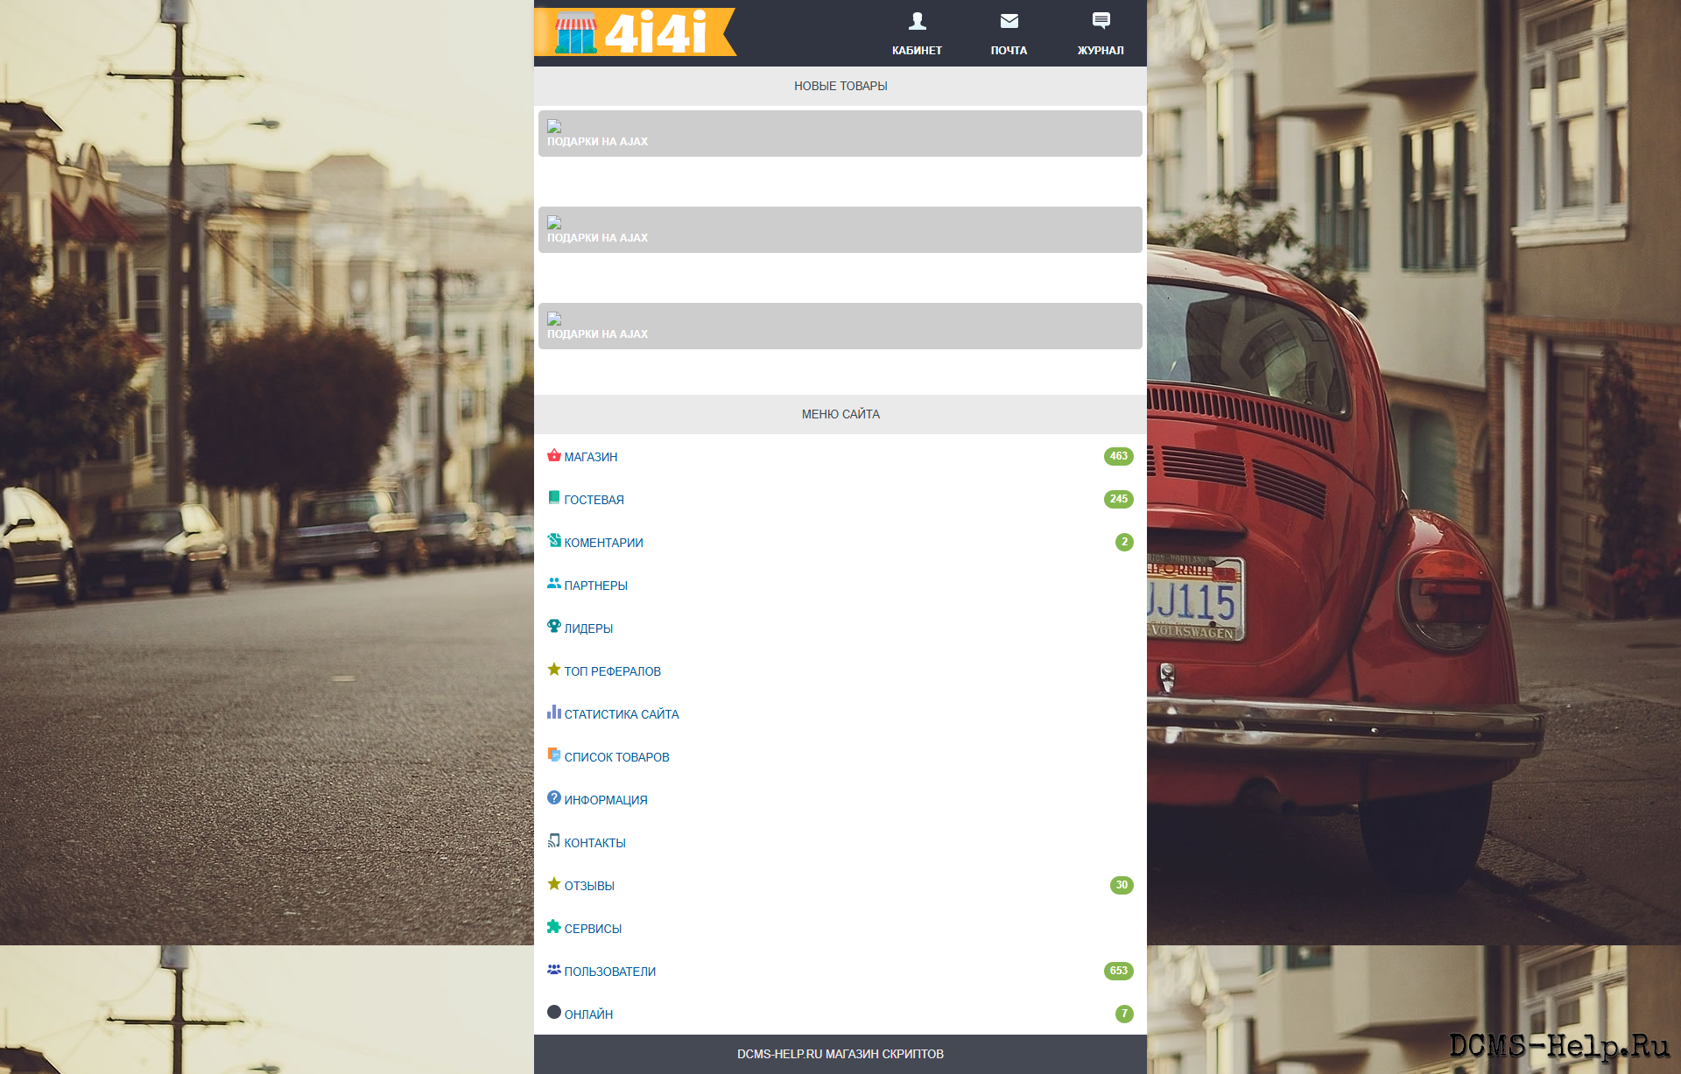This screenshot has height=1074, width=1681.
Task: Click the puzzle piece icon by Сервисы
Action: coord(554,927)
